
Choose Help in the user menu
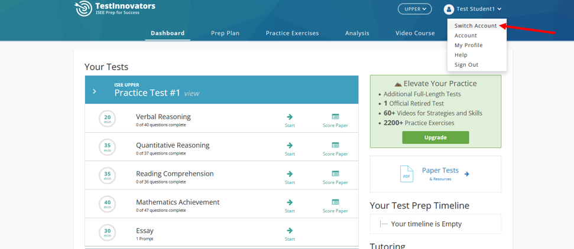(x=461, y=55)
